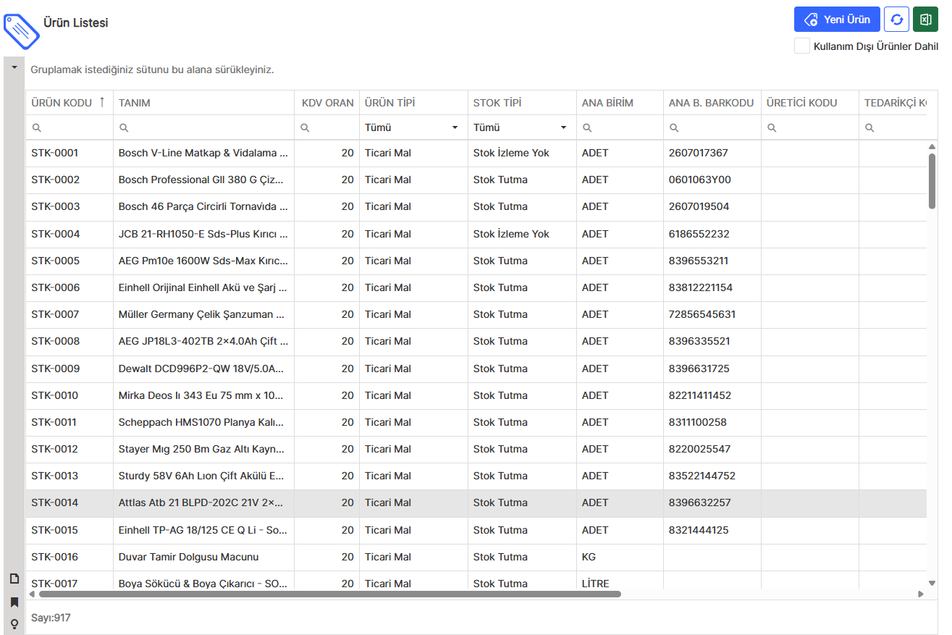952x635 pixels.
Task: Click the horizontal scrollbar thumb
Action: tap(329, 594)
